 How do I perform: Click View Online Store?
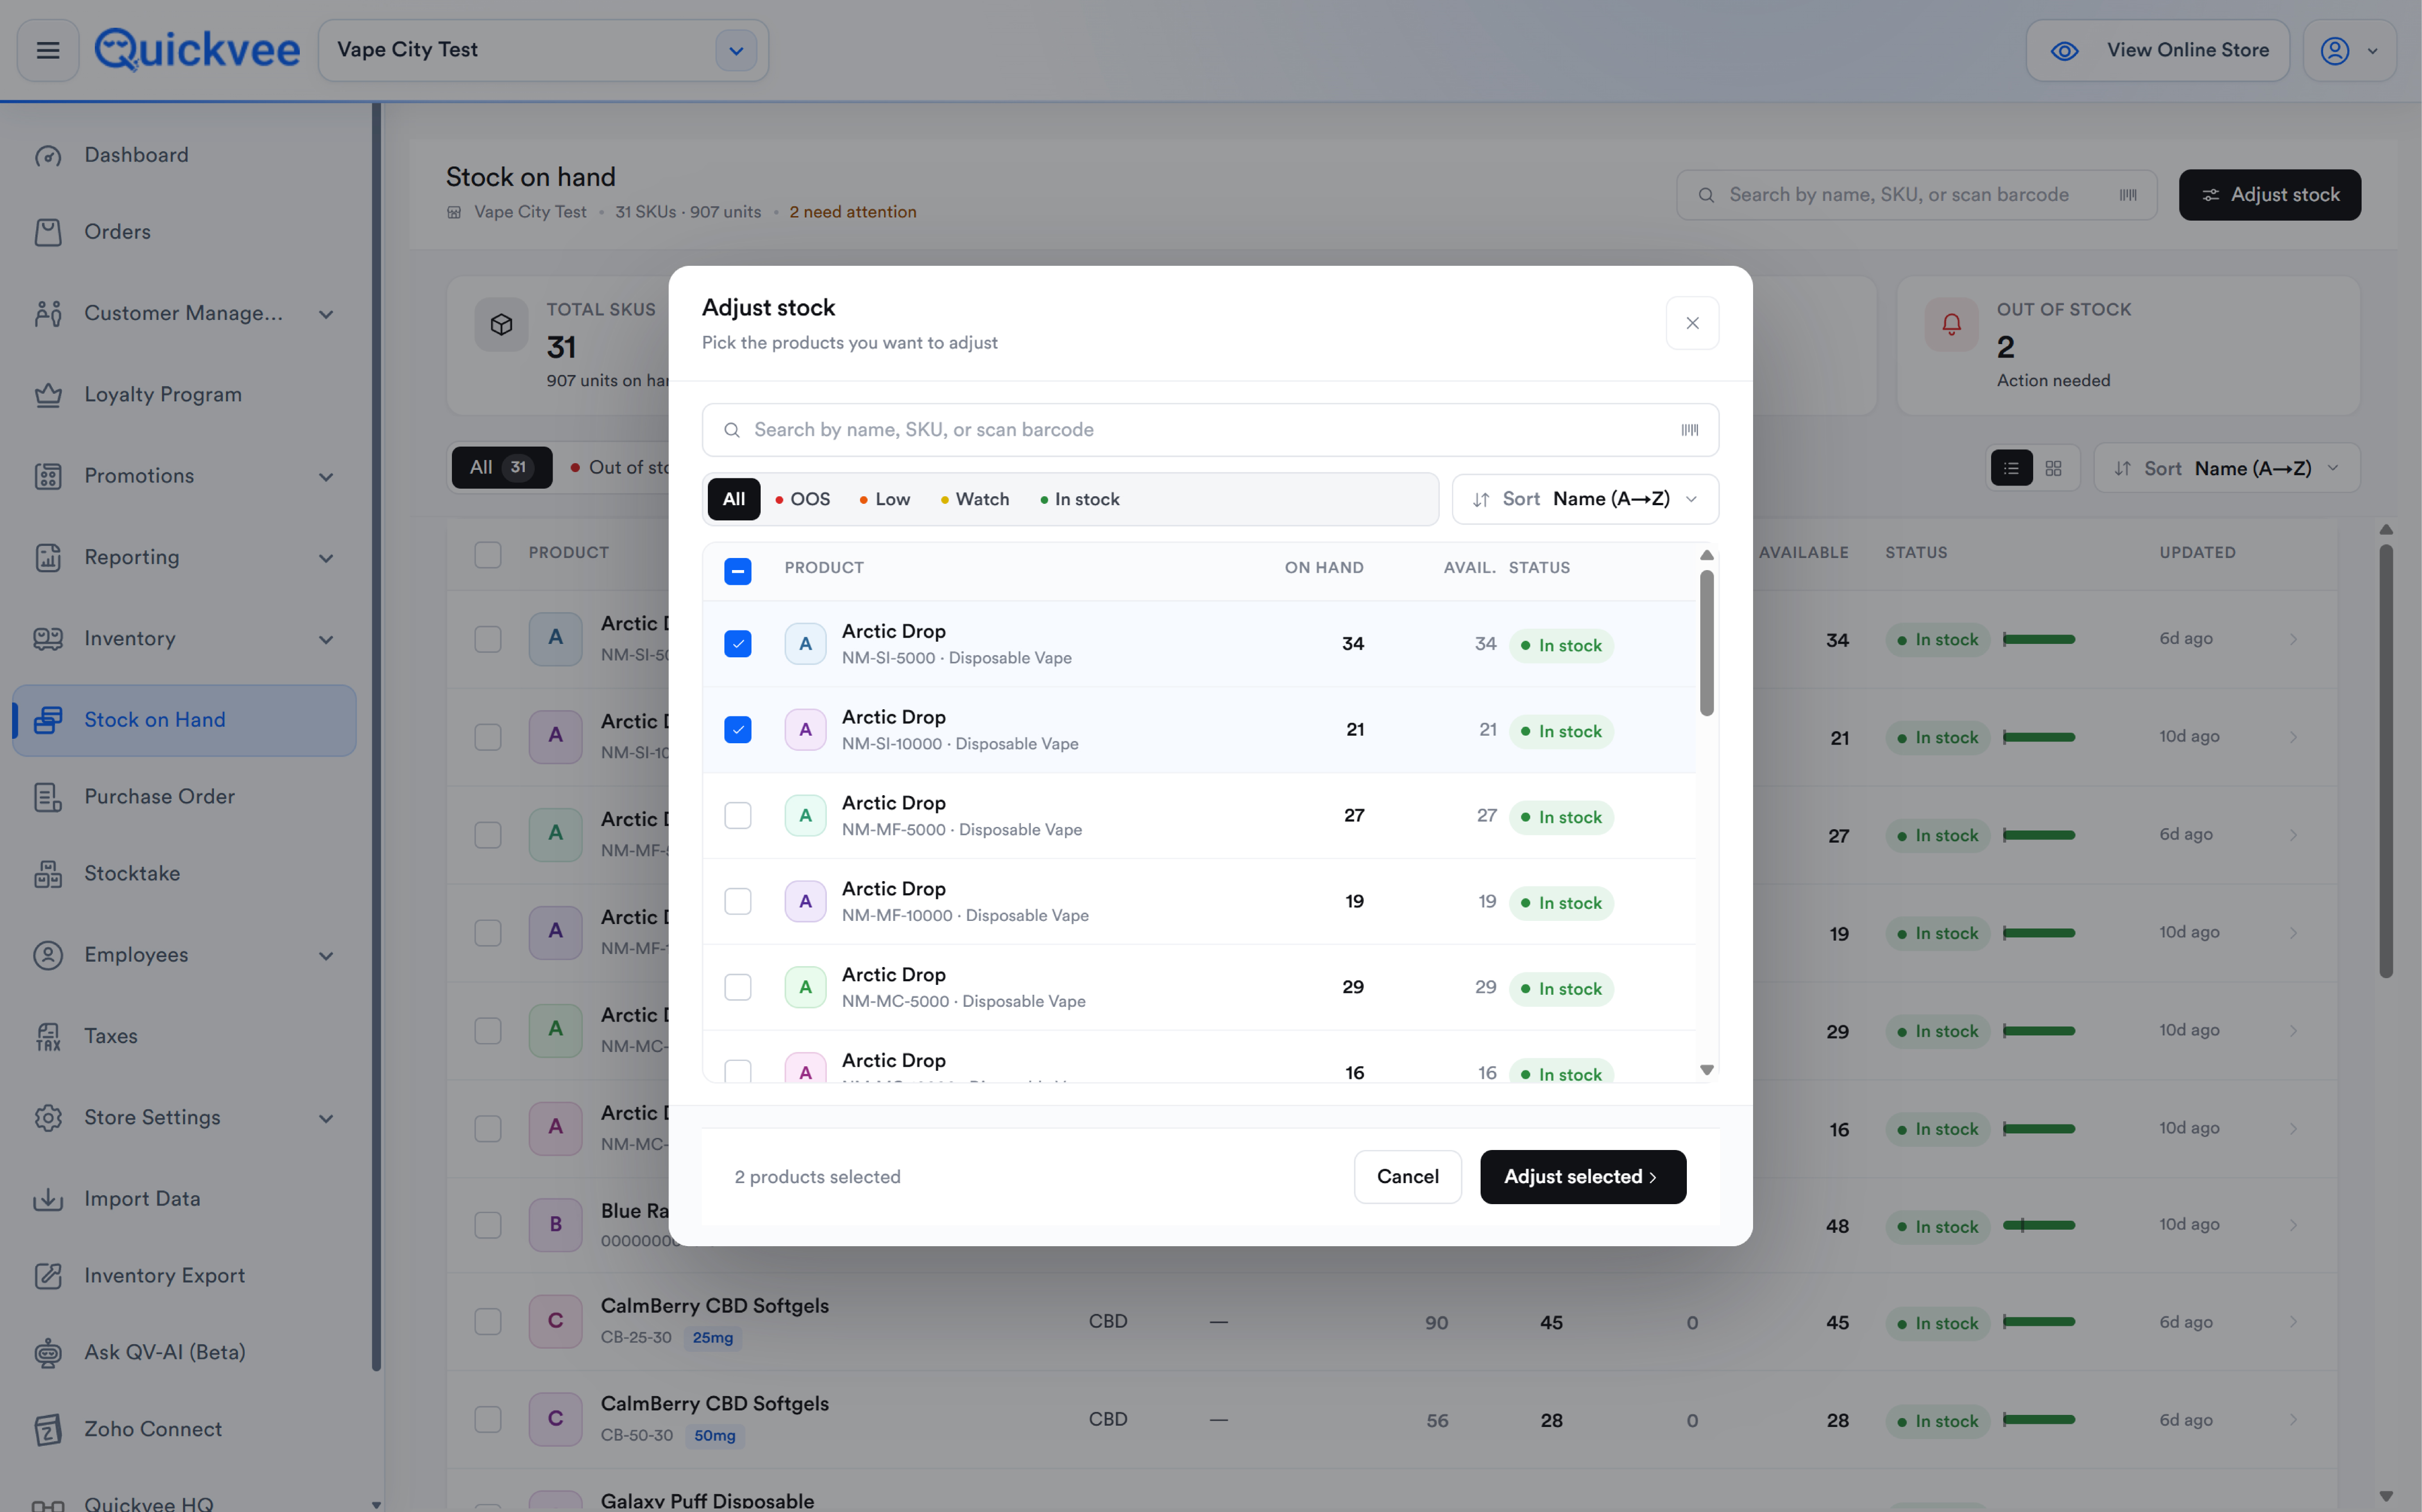2158,50
